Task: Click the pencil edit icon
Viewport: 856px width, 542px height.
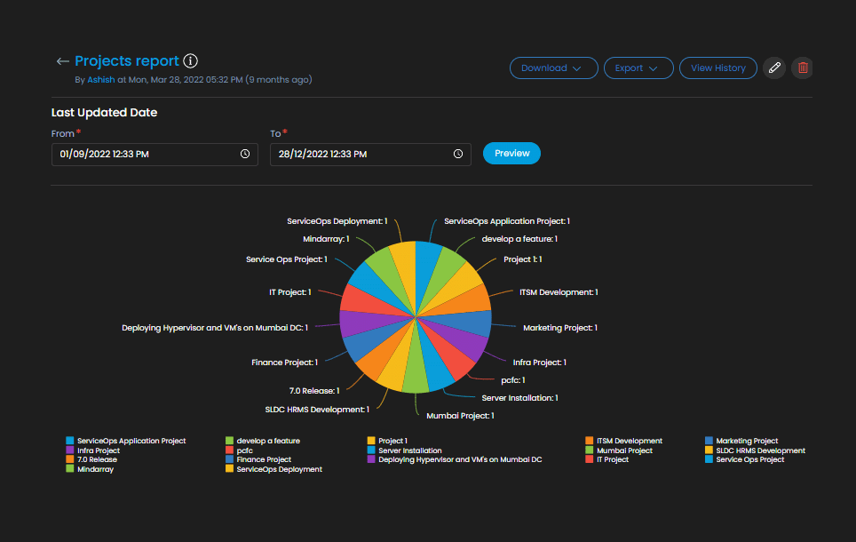Action: 773,68
